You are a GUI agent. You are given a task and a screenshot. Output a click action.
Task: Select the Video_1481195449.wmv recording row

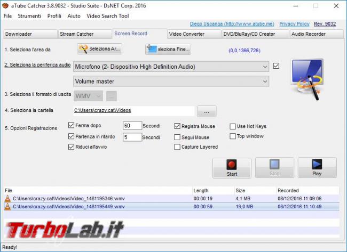[x=171, y=207]
